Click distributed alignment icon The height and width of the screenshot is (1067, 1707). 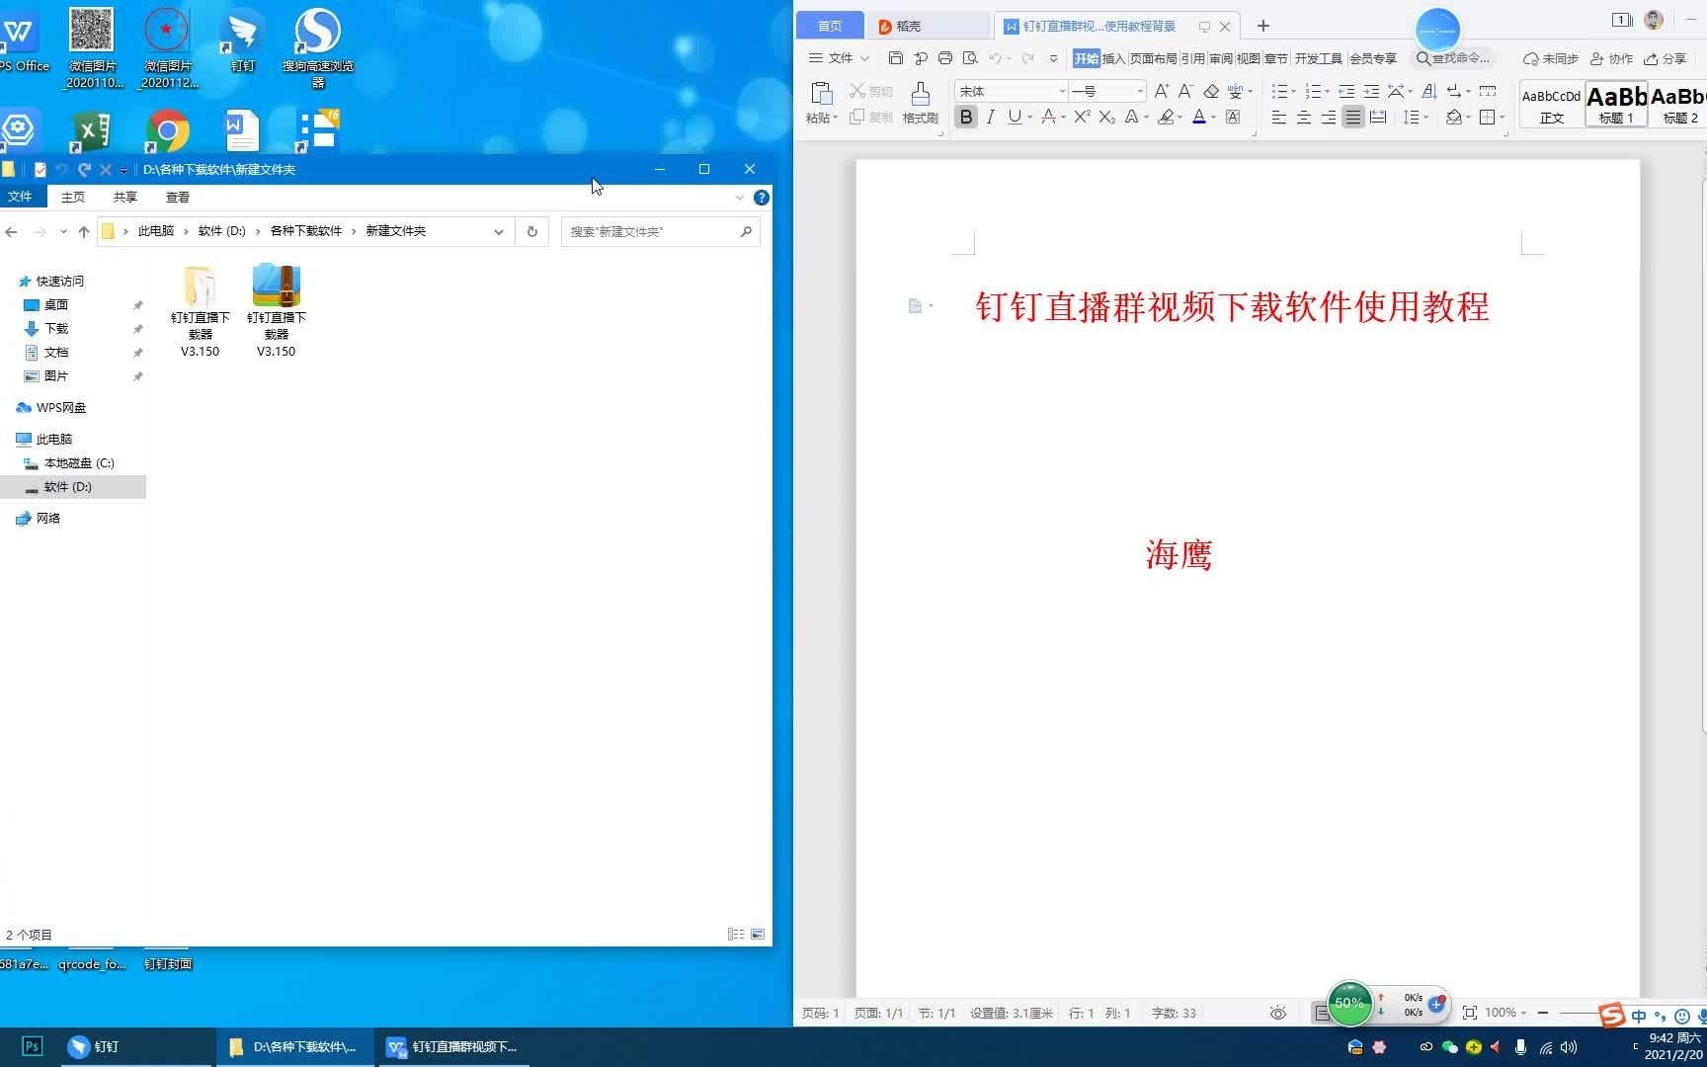(1378, 118)
